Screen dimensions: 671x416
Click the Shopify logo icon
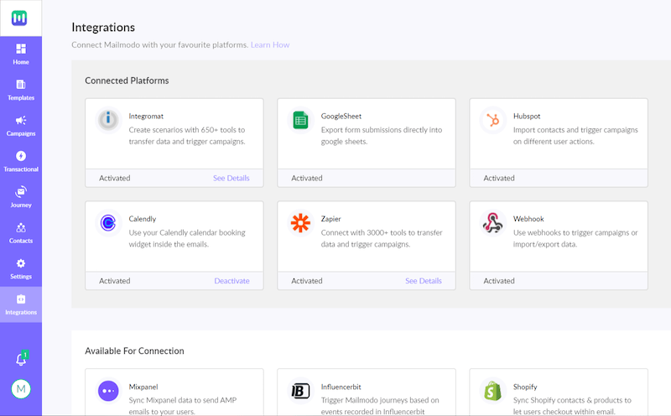click(x=492, y=391)
